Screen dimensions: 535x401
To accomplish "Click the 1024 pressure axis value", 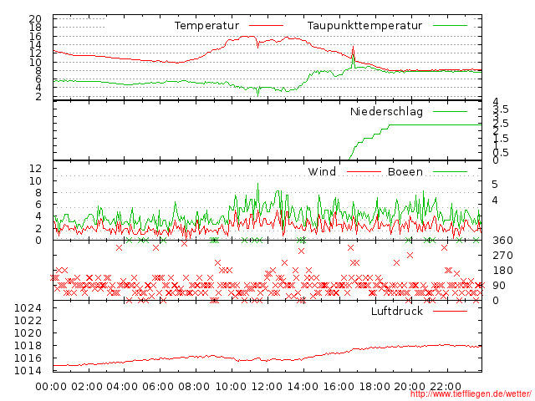I will click(28, 308).
